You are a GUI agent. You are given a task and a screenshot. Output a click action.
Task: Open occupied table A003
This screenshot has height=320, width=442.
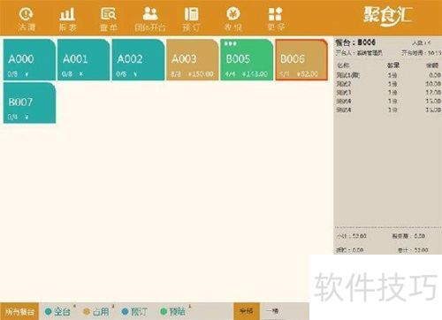click(x=193, y=60)
